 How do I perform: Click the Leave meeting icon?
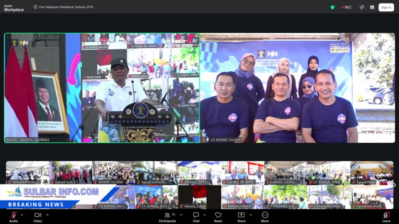click(386, 215)
